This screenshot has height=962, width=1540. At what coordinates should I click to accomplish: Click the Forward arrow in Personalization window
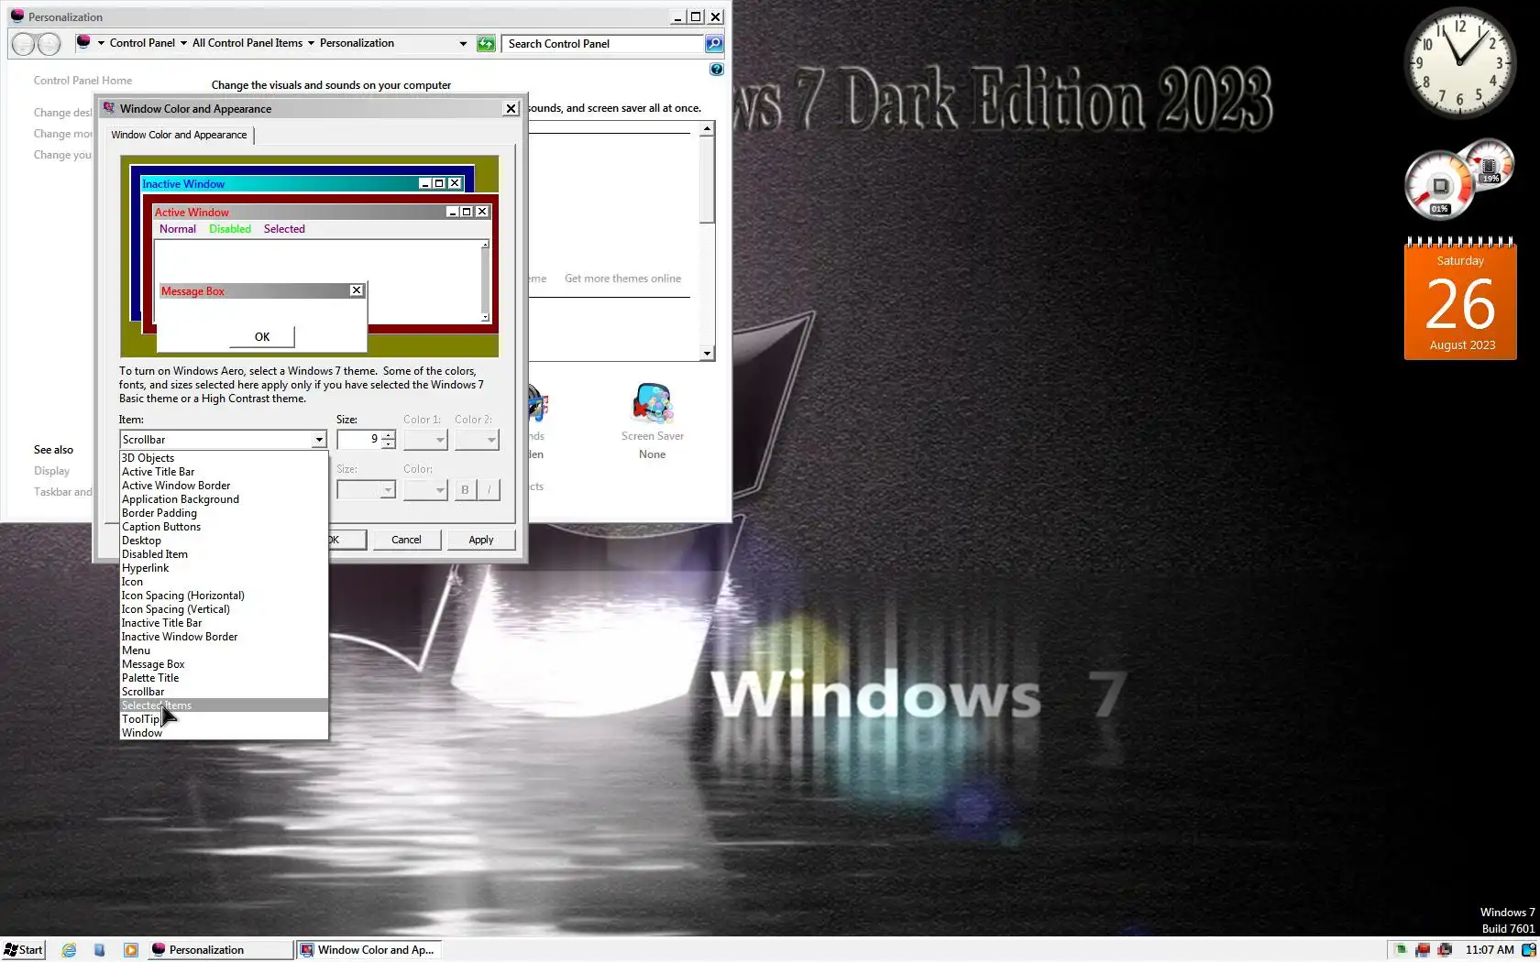pyautogui.click(x=49, y=43)
